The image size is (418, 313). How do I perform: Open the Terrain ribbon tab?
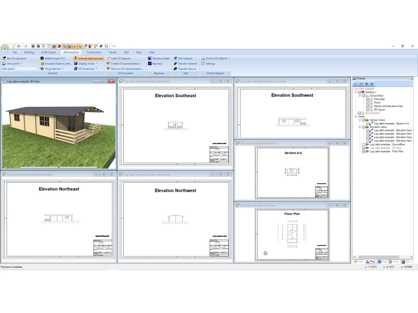click(112, 52)
